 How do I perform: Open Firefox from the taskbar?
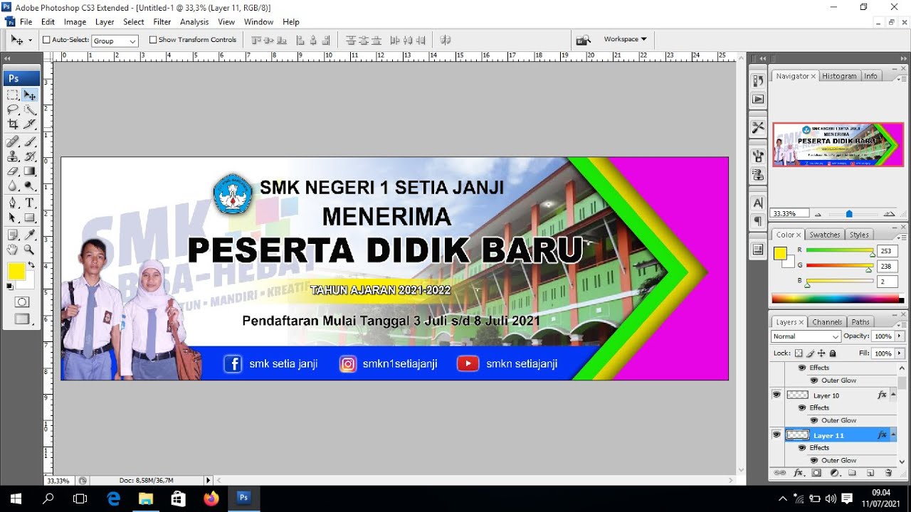(211, 498)
